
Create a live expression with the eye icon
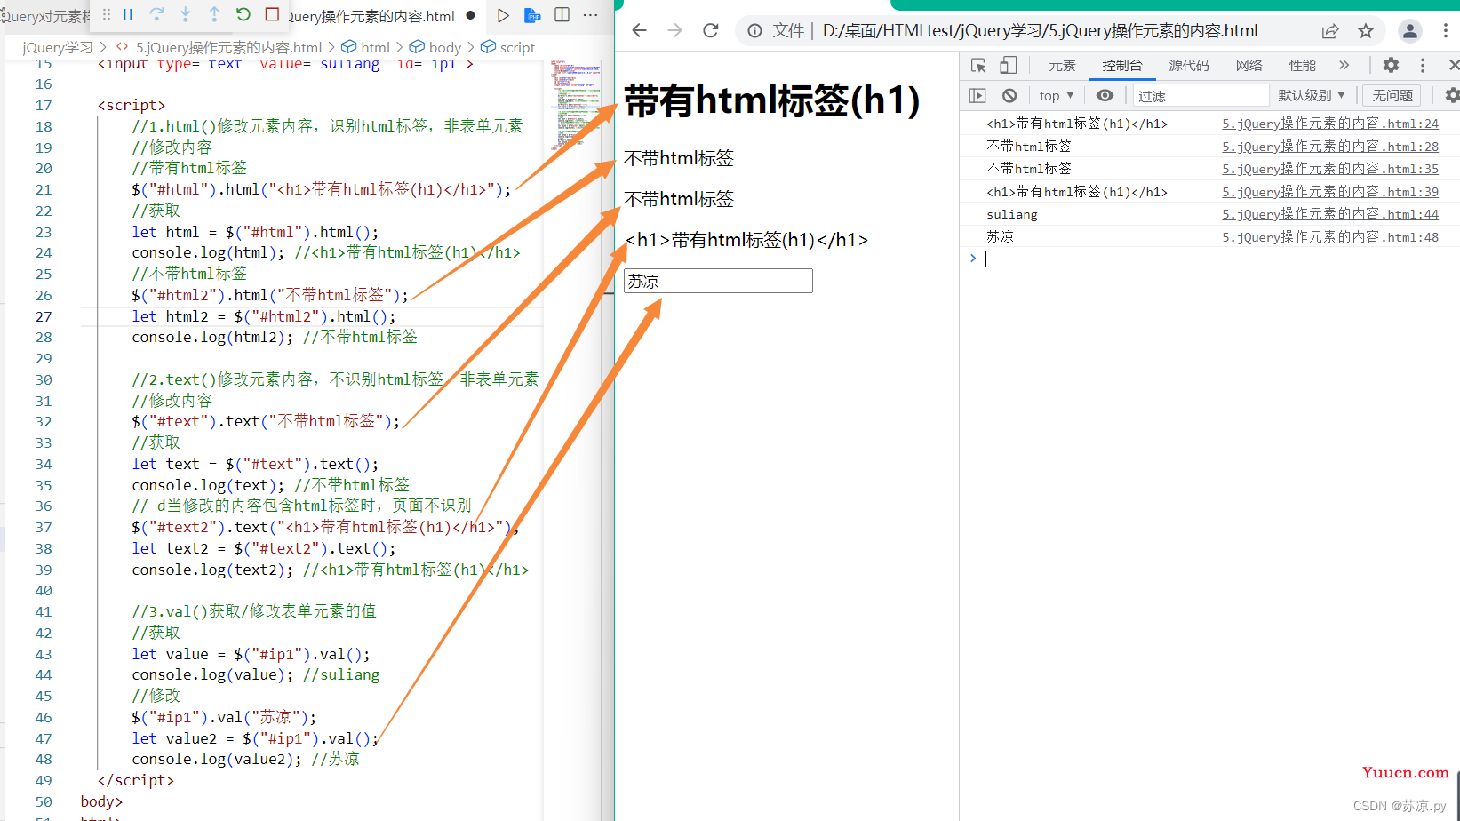pyautogui.click(x=1105, y=95)
